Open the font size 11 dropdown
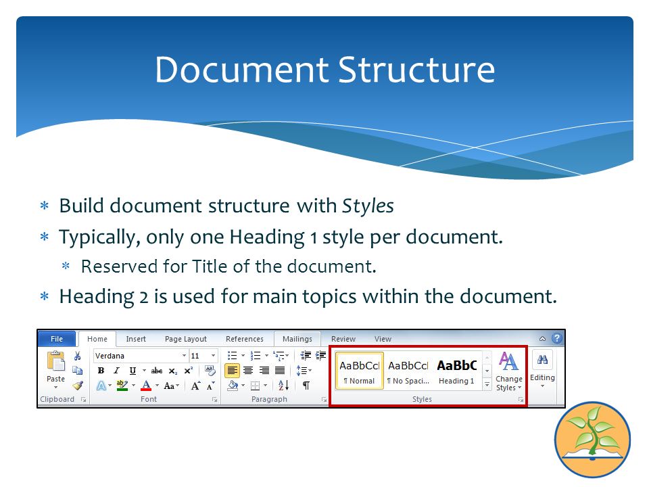The width and height of the screenshot is (649, 487). (213, 356)
